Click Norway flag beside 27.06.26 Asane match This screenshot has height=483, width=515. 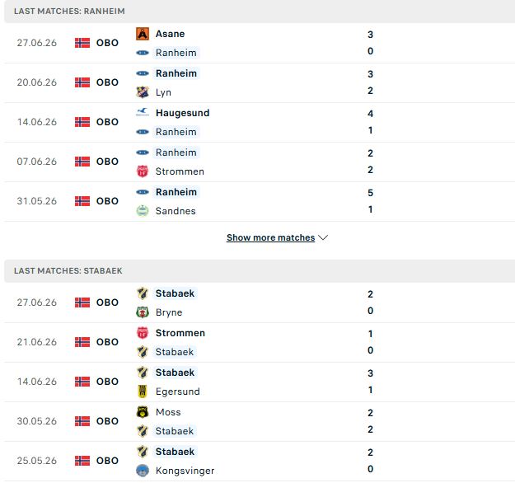82,43
